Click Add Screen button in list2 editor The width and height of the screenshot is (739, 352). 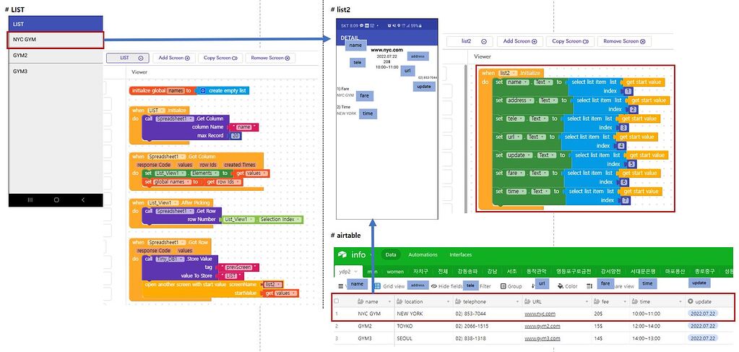coord(520,41)
